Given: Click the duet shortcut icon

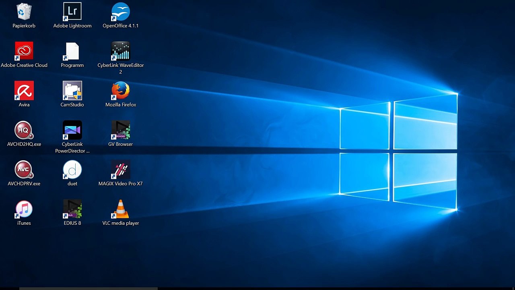Looking at the screenshot, I should coord(72,170).
